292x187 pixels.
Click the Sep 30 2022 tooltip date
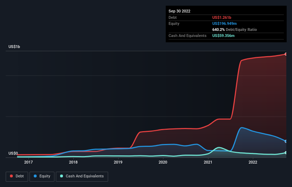pos(179,11)
